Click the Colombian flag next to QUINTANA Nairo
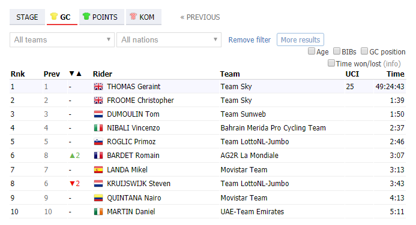Viewport: 416px width, 225px height. [x=98, y=197]
